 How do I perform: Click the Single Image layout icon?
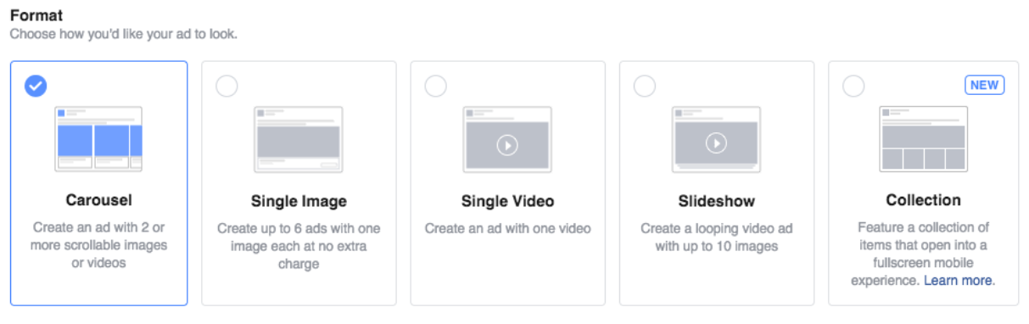pyautogui.click(x=299, y=139)
